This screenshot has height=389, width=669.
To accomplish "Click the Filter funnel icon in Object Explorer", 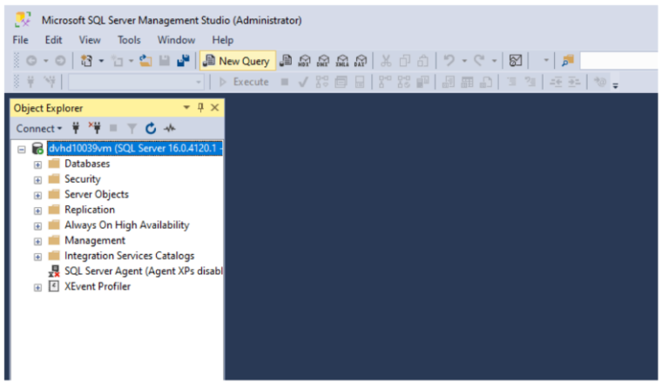I will tap(132, 128).
